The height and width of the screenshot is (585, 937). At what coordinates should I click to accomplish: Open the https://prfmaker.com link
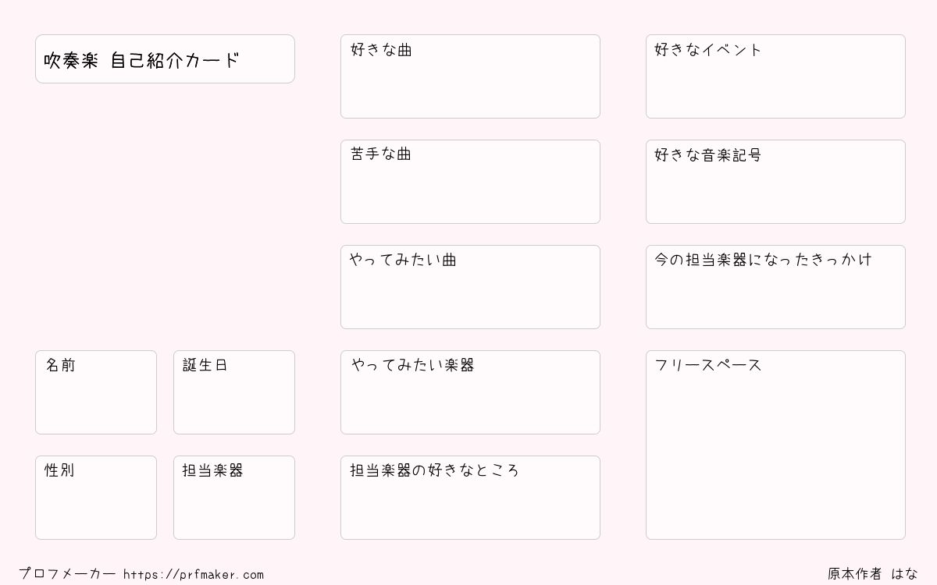(x=194, y=575)
